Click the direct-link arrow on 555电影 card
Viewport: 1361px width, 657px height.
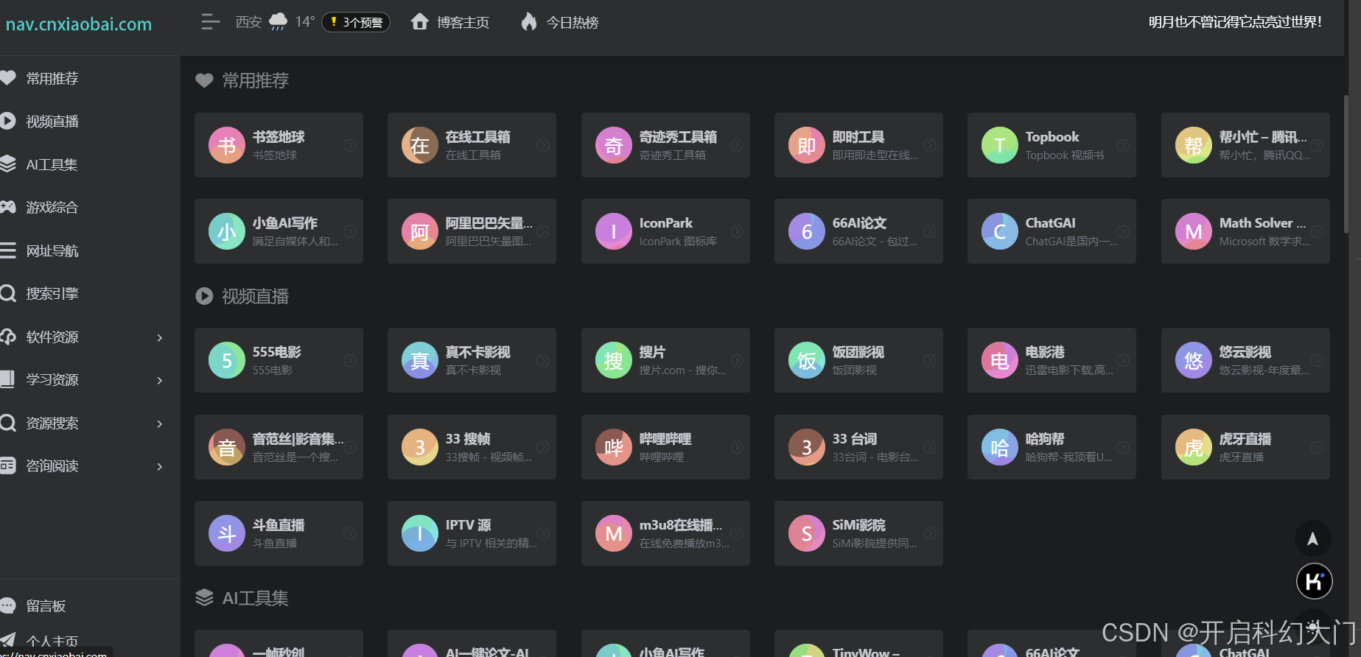(x=350, y=360)
